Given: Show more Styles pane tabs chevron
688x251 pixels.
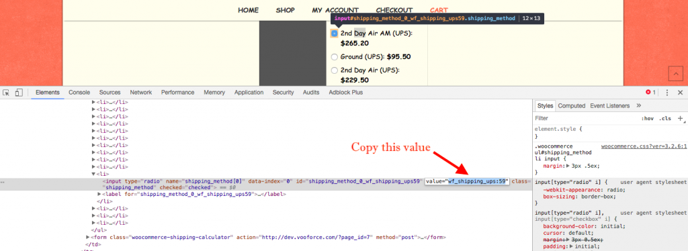Looking at the screenshot, I should click(638, 105).
